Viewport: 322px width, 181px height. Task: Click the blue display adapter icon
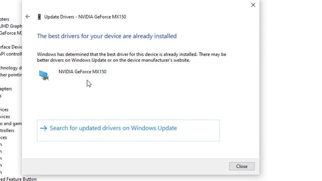point(44,75)
